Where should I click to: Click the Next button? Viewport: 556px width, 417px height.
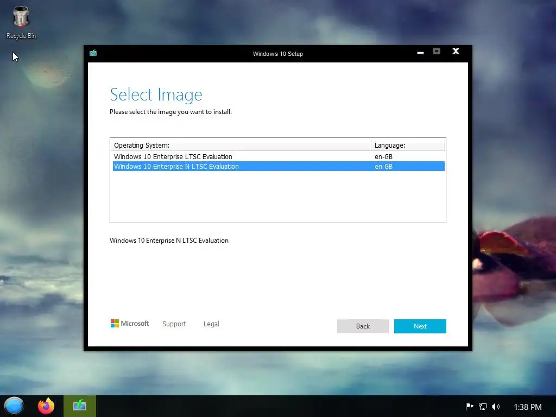(420, 326)
